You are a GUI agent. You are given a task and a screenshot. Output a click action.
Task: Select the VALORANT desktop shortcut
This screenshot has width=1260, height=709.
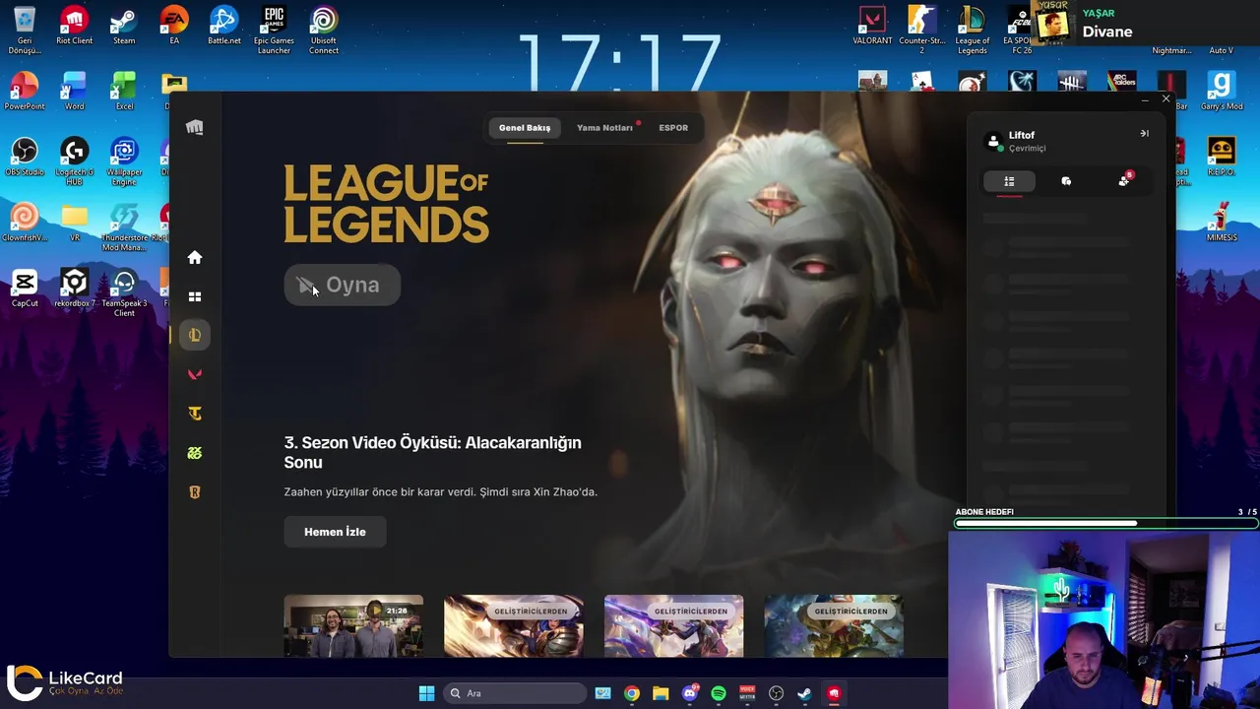872,26
